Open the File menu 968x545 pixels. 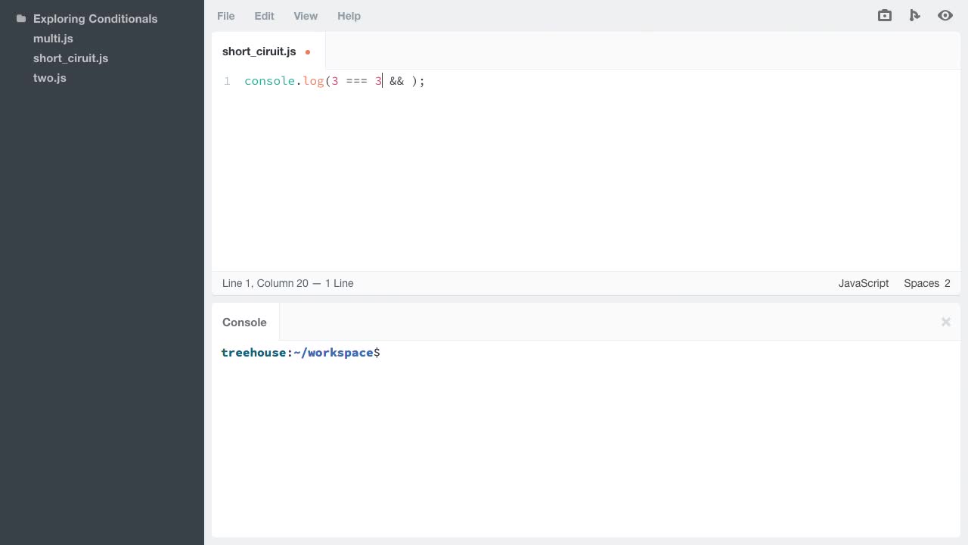[x=225, y=16]
